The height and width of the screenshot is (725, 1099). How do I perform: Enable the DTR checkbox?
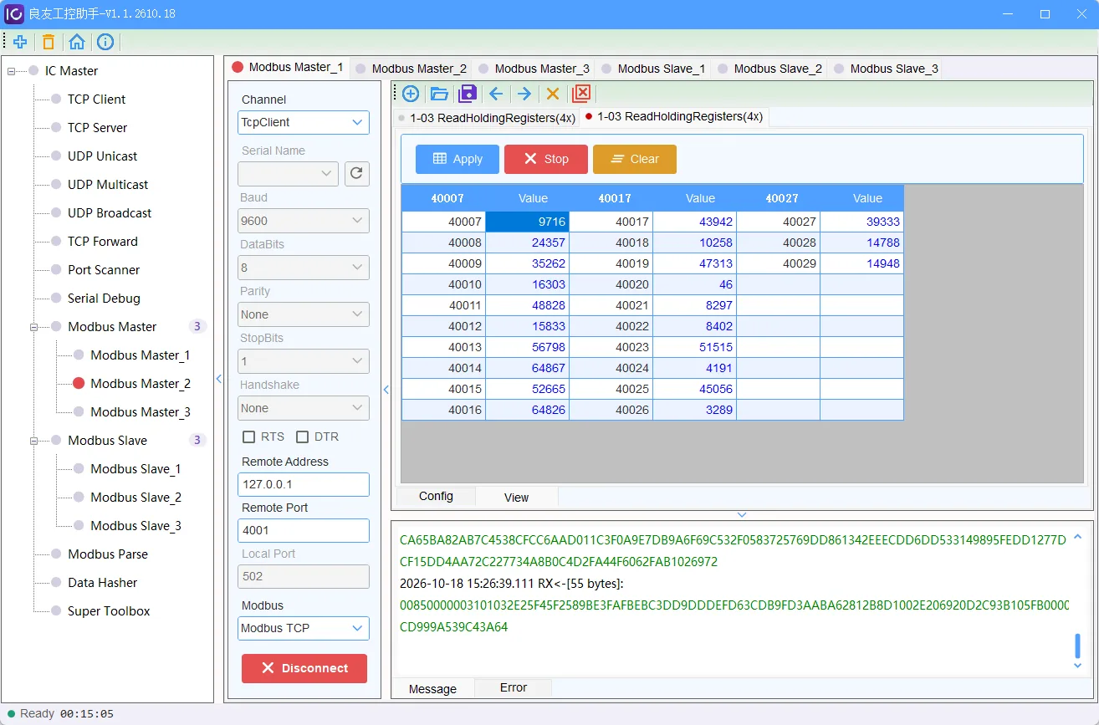pos(303,437)
